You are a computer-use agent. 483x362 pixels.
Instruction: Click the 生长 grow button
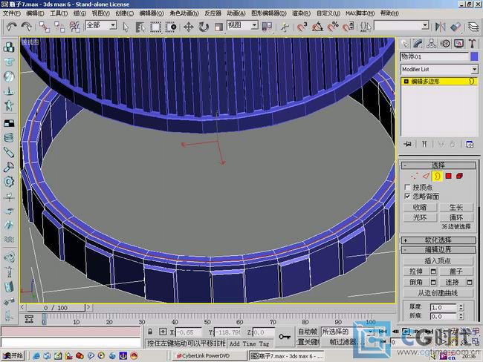pyautogui.click(x=456, y=207)
